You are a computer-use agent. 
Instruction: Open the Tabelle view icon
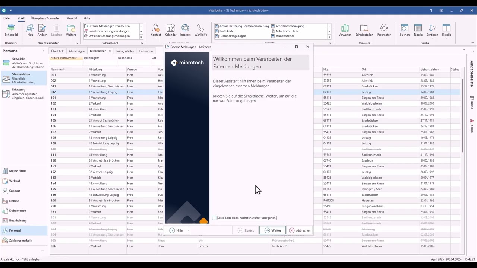[x=418, y=31]
